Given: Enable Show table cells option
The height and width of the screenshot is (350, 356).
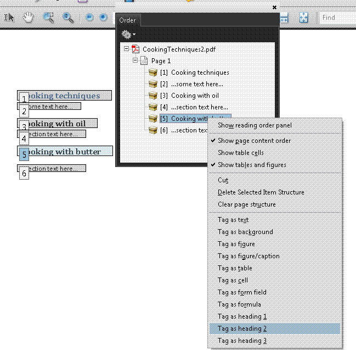Looking at the screenshot, I should tap(240, 153).
